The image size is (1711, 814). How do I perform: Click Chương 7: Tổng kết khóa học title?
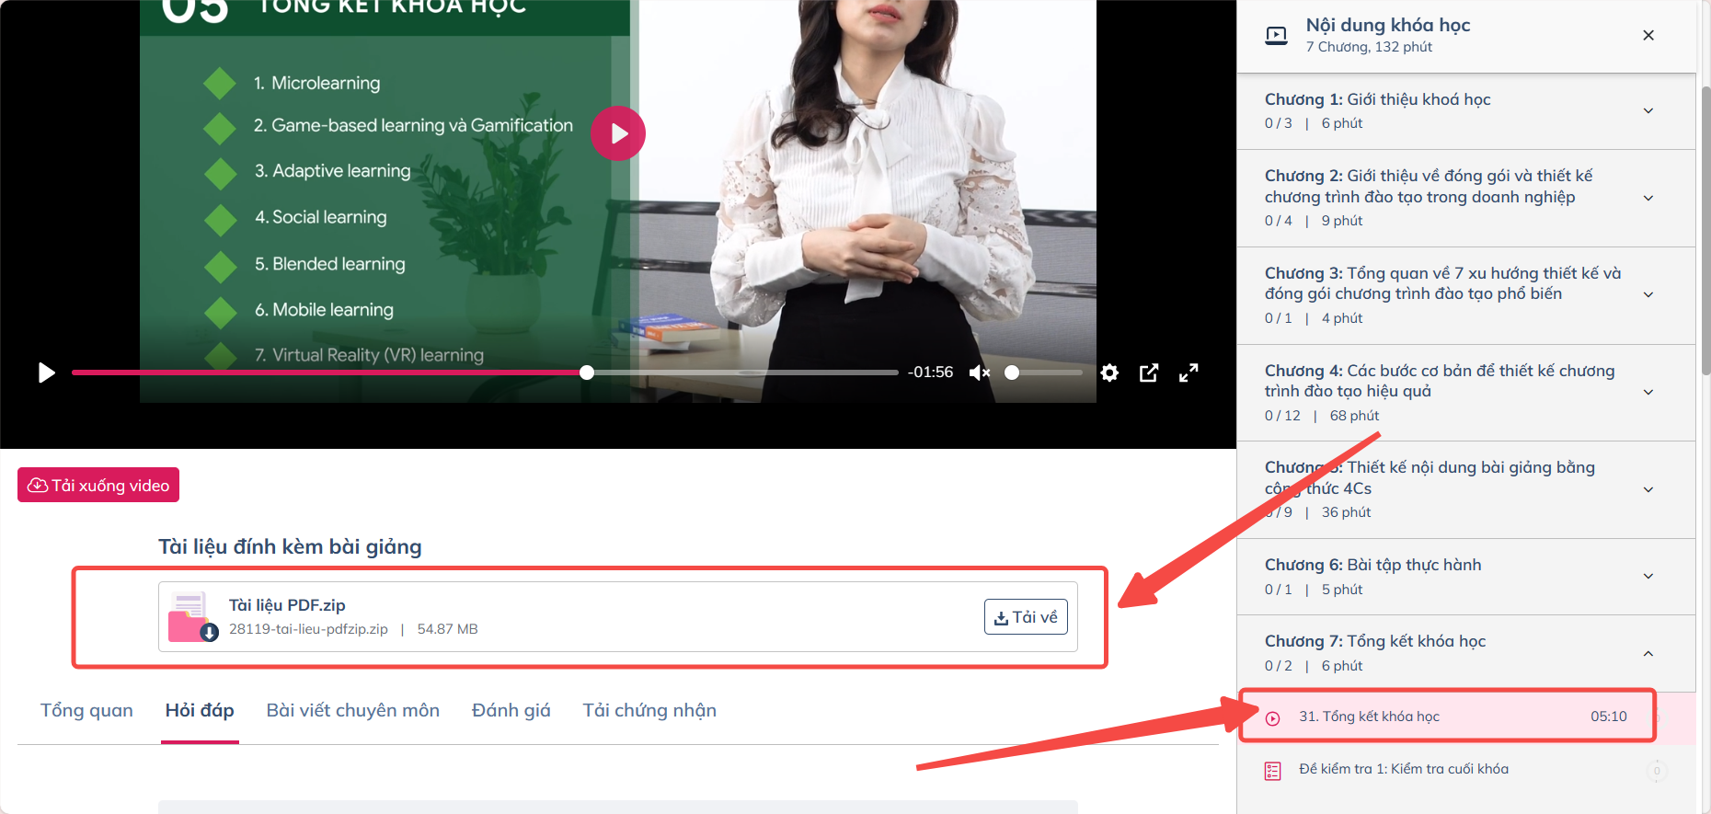click(x=1375, y=641)
